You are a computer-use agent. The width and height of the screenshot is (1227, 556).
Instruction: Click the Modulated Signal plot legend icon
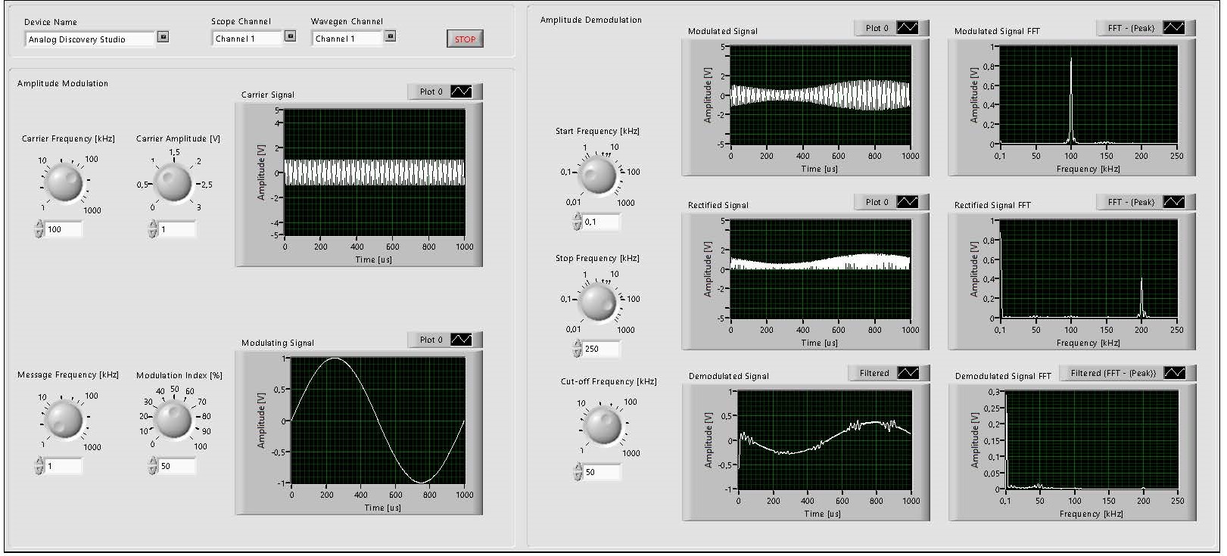(x=908, y=28)
